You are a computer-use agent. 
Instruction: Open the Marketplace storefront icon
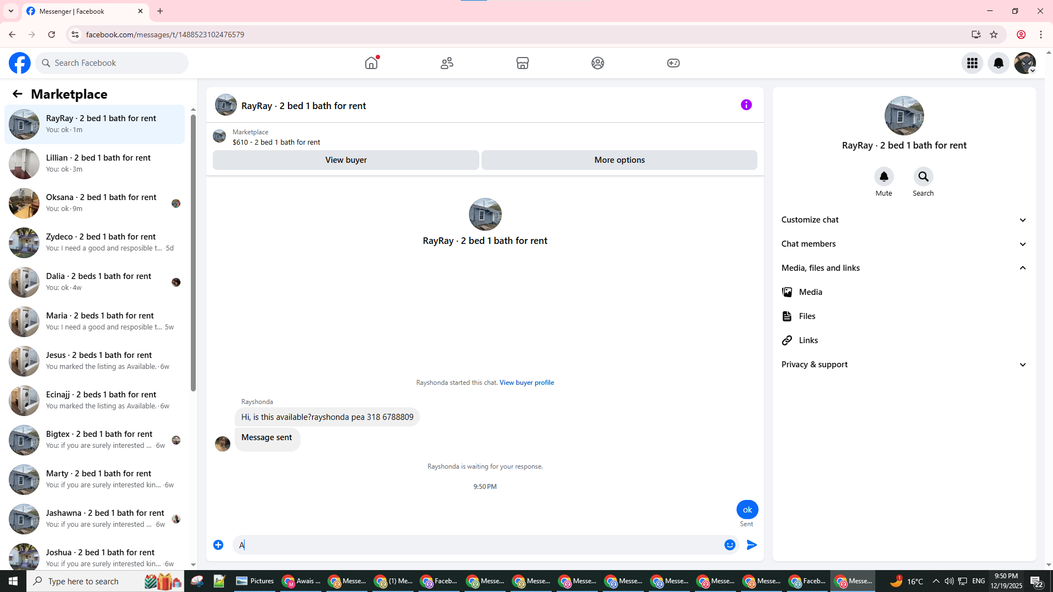tap(522, 63)
